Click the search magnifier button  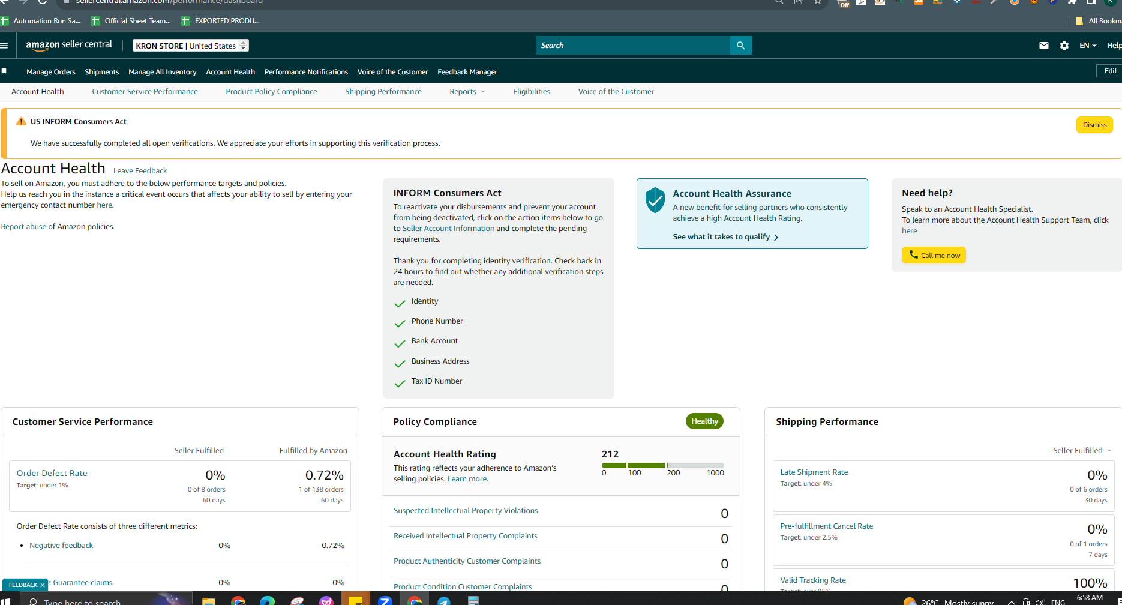point(740,46)
